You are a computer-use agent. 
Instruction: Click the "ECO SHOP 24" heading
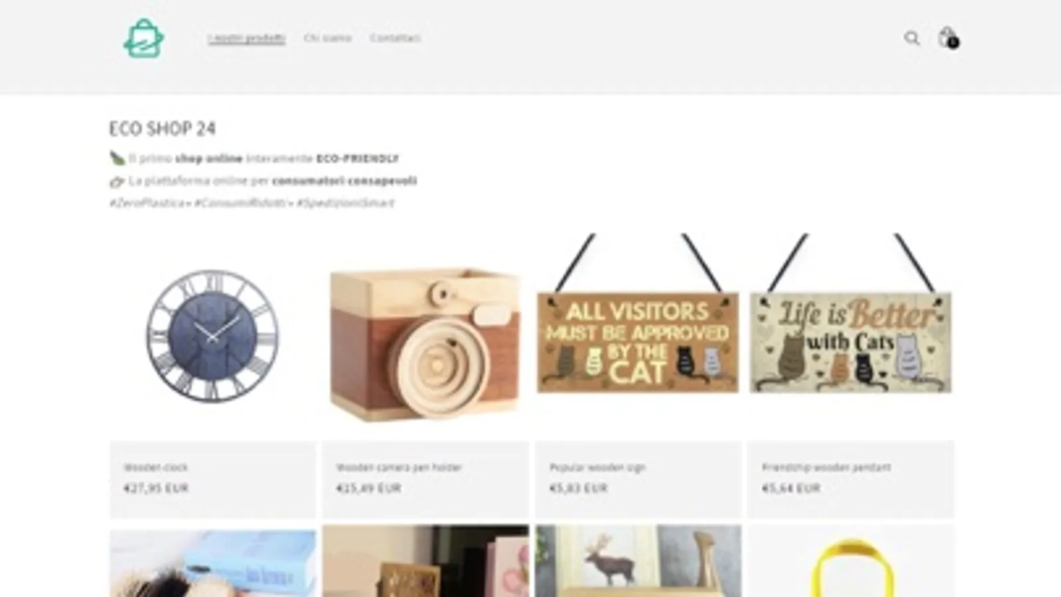(163, 128)
